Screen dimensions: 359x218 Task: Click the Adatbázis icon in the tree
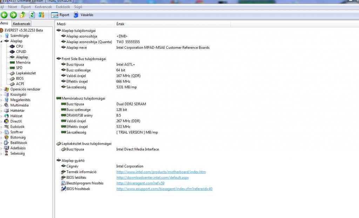coord(7,148)
